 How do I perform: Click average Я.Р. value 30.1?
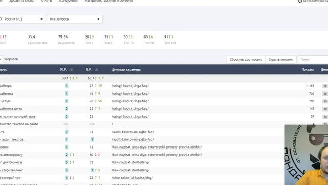click(x=65, y=78)
